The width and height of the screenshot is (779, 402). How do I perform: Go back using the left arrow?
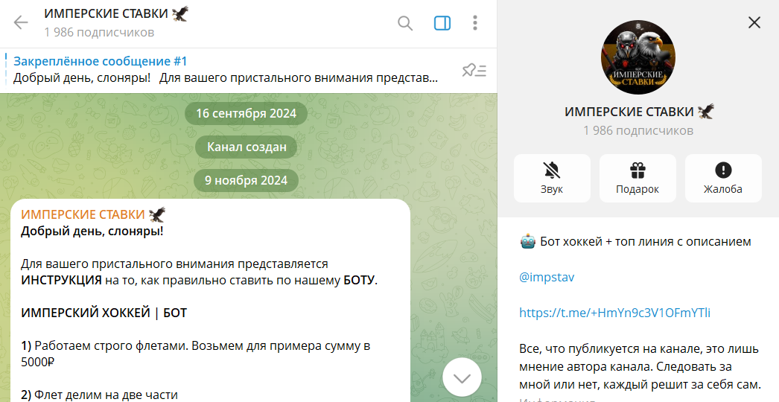click(x=21, y=23)
